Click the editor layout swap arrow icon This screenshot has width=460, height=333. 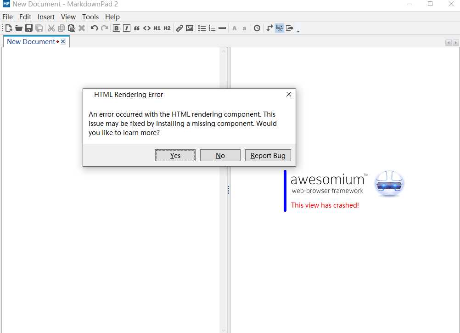click(269, 28)
